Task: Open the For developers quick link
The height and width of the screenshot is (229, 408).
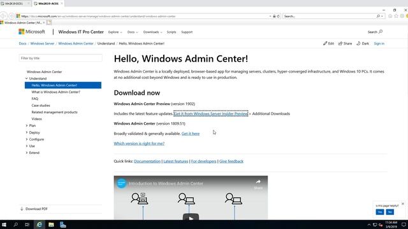Action: pyautogui.click(x=203, y=161)
